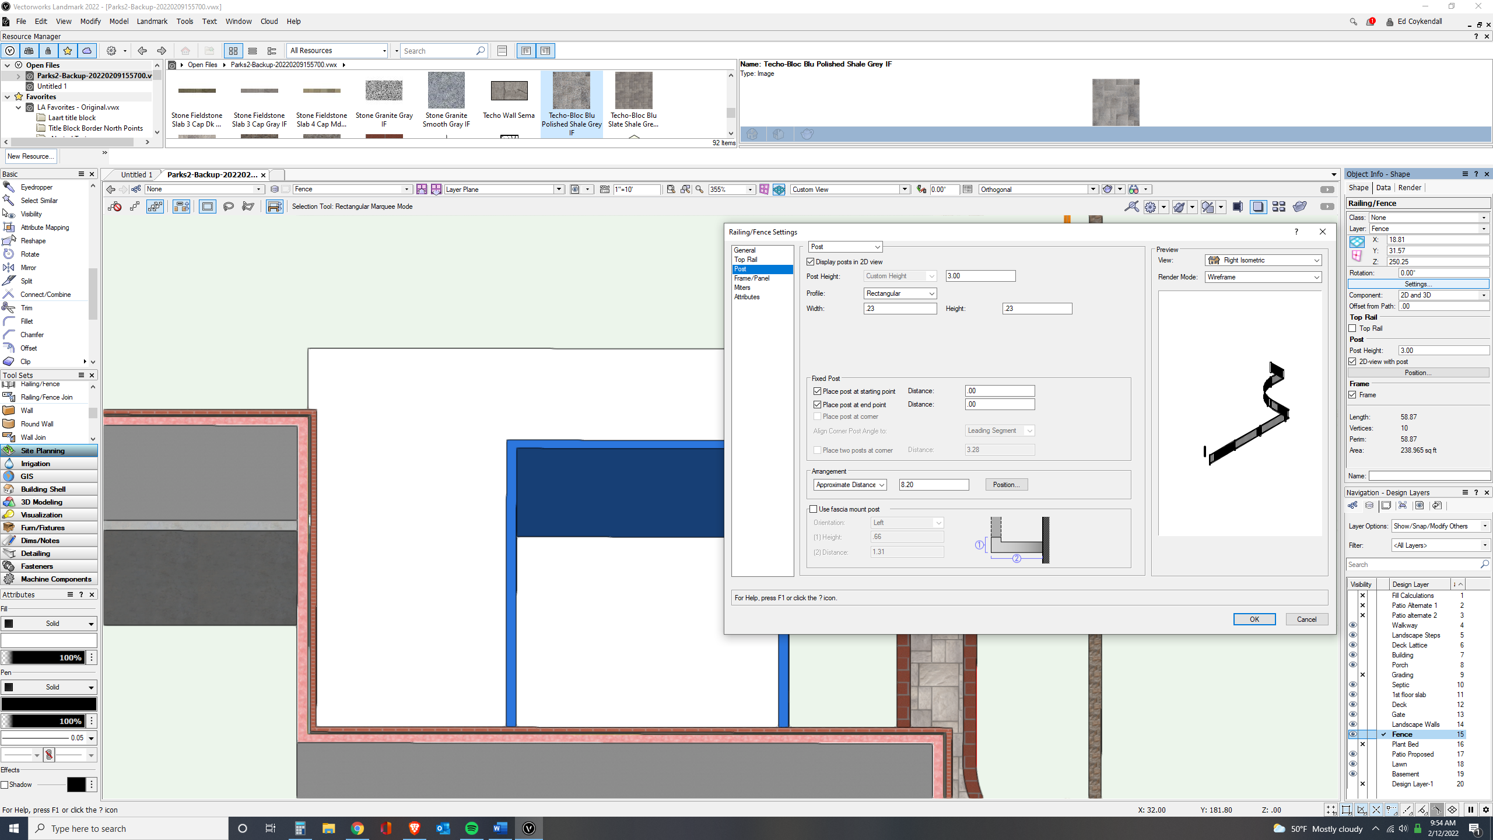Open the Profile Rectangular dropdown
Viewport: 1493px width, 840px height.
(900, 293)
